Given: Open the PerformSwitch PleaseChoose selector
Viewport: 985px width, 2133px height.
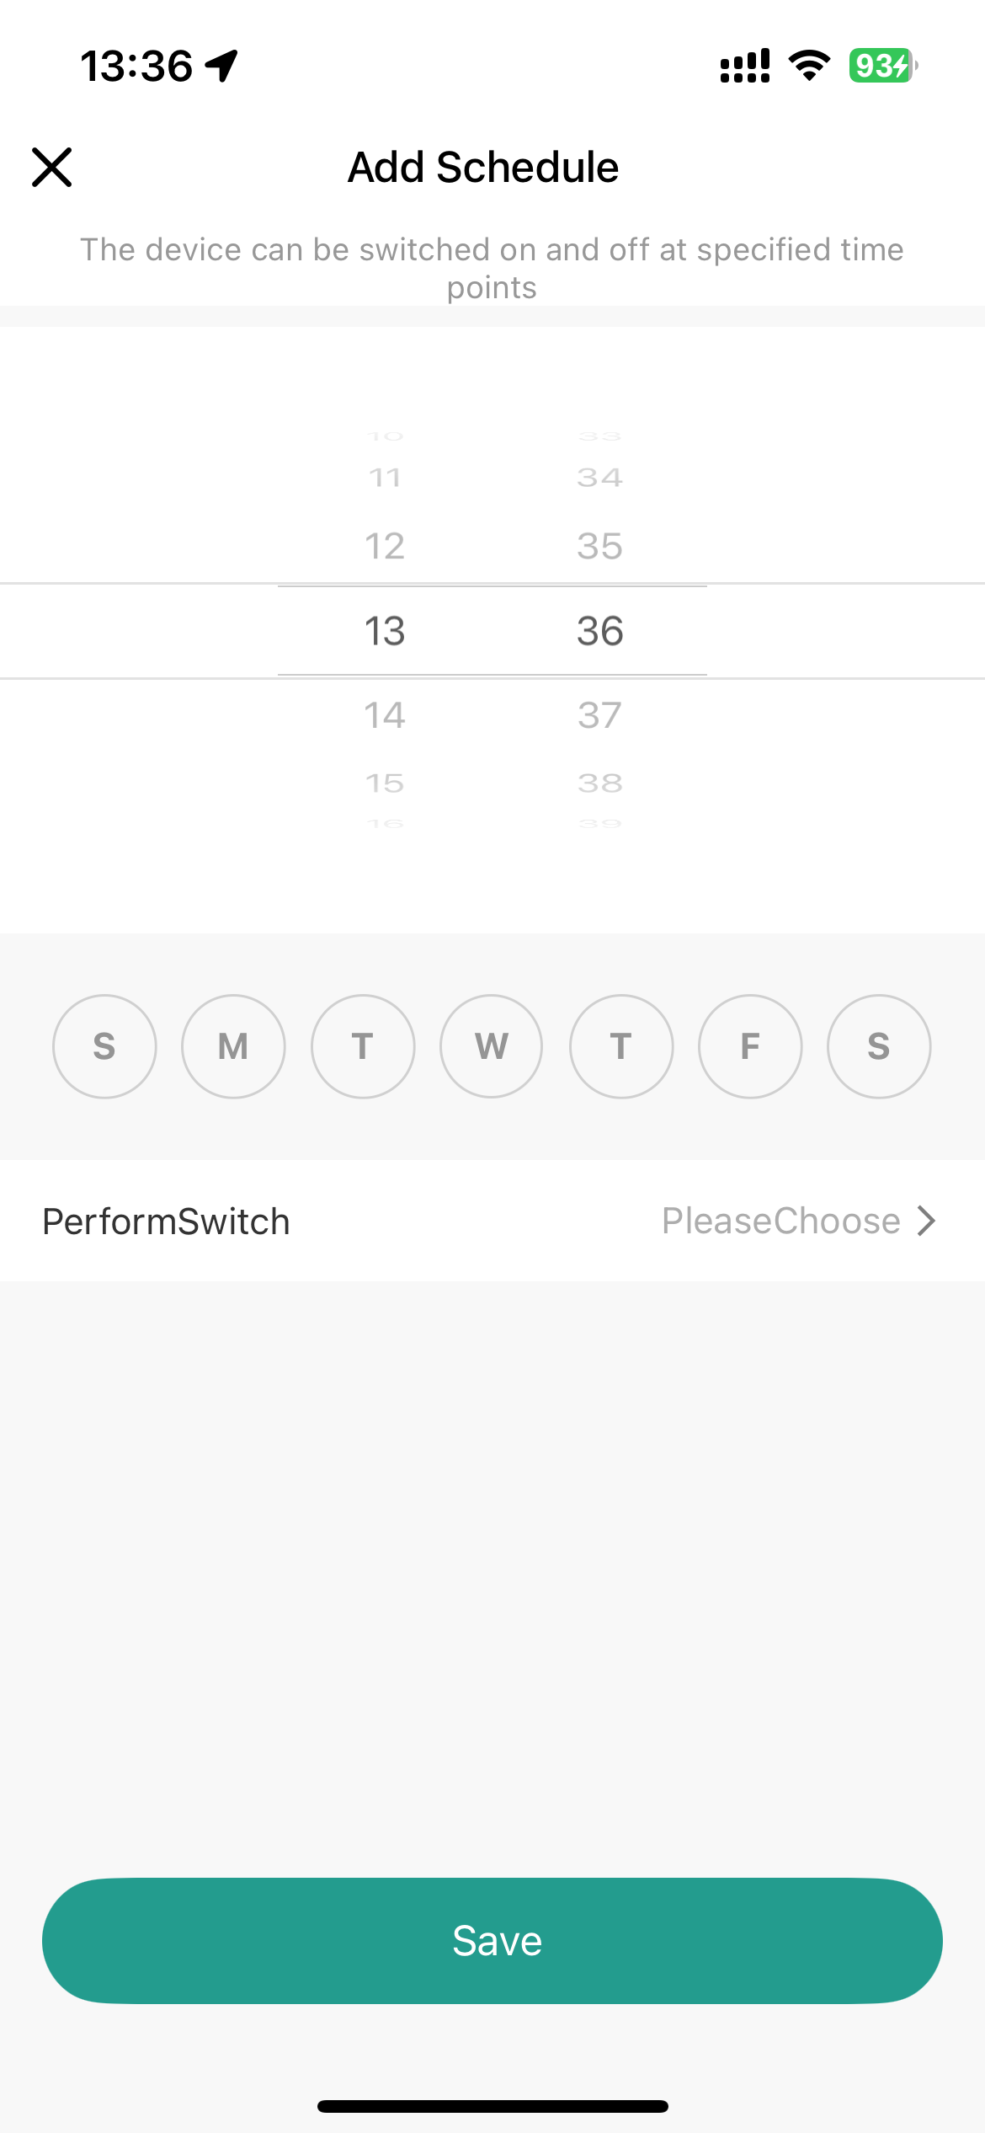Looking at the screenshot, I should pyautogui.click(x=781, y=1221).
